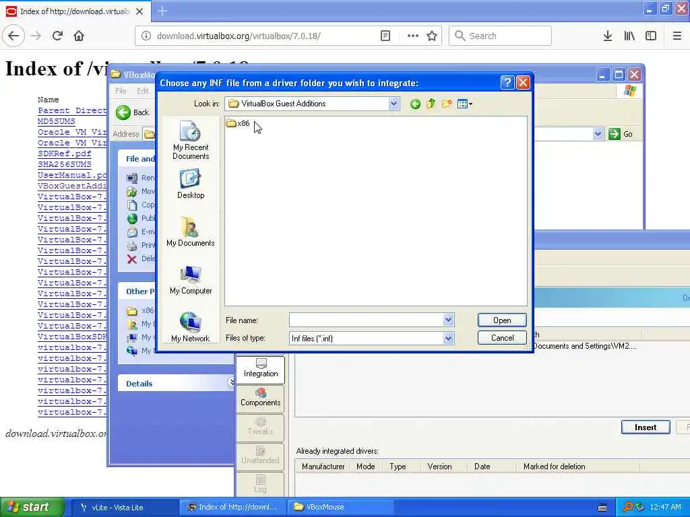Go up one level in file dialog
Image resolution: width=690 pixels, height=517 pixels.
pyautogui.click(x=431, y=104)
